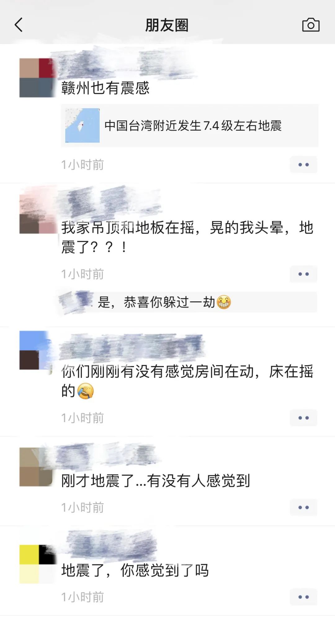Screen dimensions: 335x623
Task: Open the two-dot menu under 刚才地震了 post
Action: click(x=303, y=507)
